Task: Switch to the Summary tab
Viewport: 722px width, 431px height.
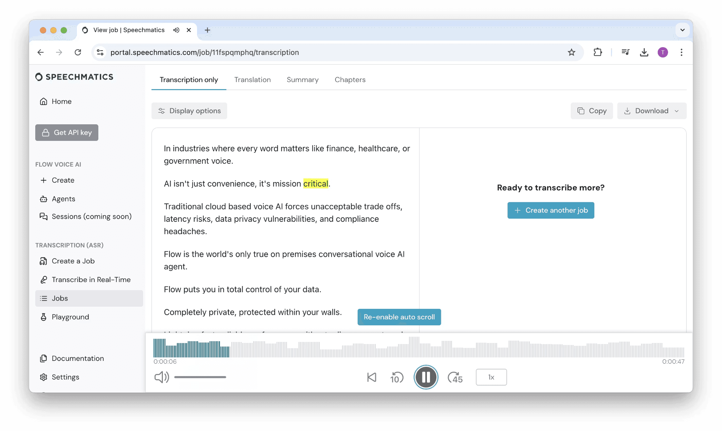Action: [302, 80]
